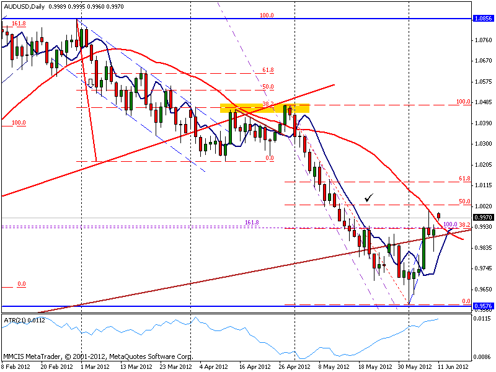Click the 8 May 2012 date label
The image size is (496, 372).
pyautogui.click(x=334, y=366)
